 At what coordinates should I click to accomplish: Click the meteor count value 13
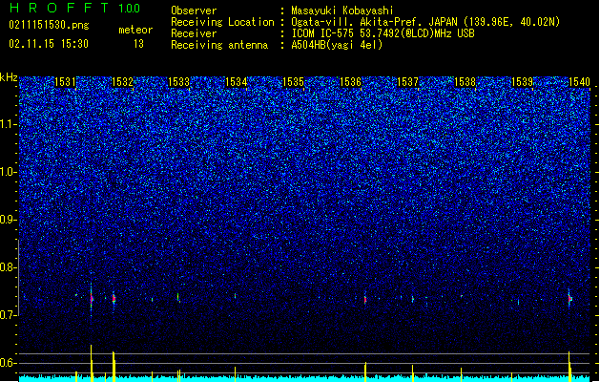pos(138,44)
